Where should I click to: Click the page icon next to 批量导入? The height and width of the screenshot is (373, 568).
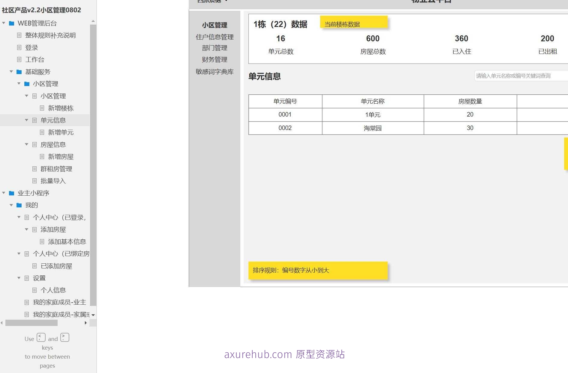coord(34,181)
